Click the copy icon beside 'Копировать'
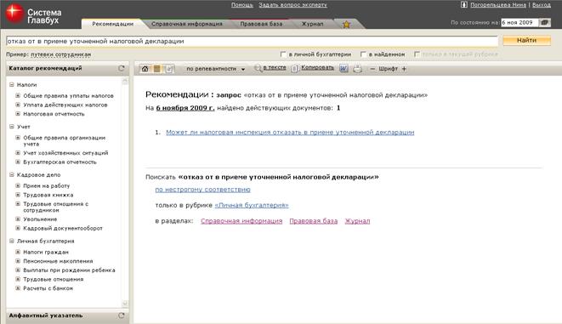This screenshot has height=324, width=562. pyautogui.click(x=295, y=68)
